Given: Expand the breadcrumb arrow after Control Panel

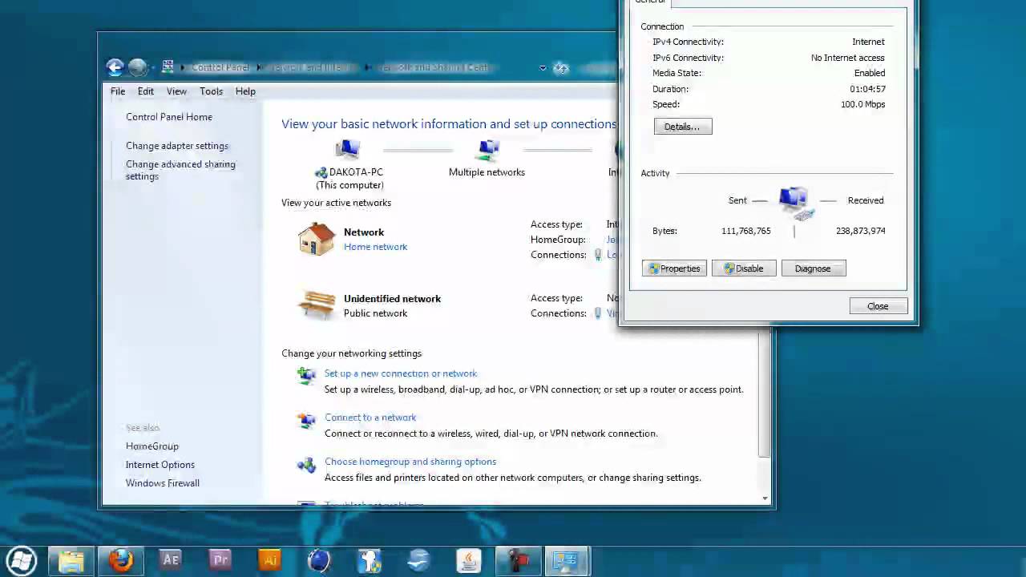Looking at the screenshot, I should tap(259, 68).
